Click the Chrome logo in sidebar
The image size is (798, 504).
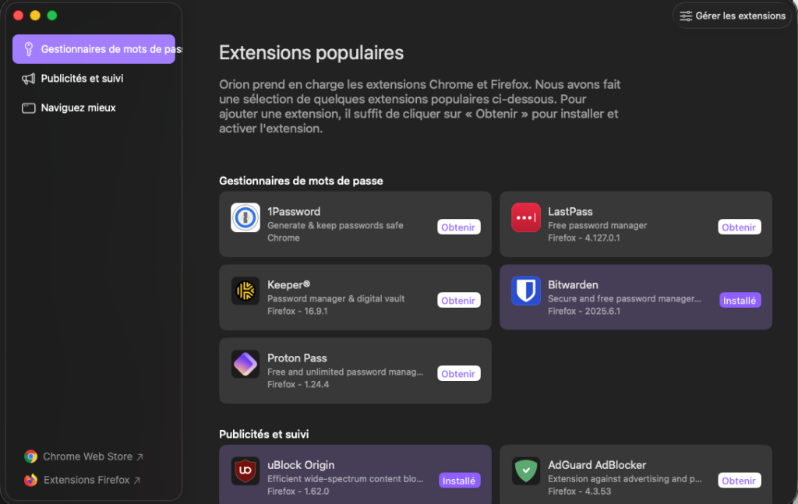[x=31, y=457]
